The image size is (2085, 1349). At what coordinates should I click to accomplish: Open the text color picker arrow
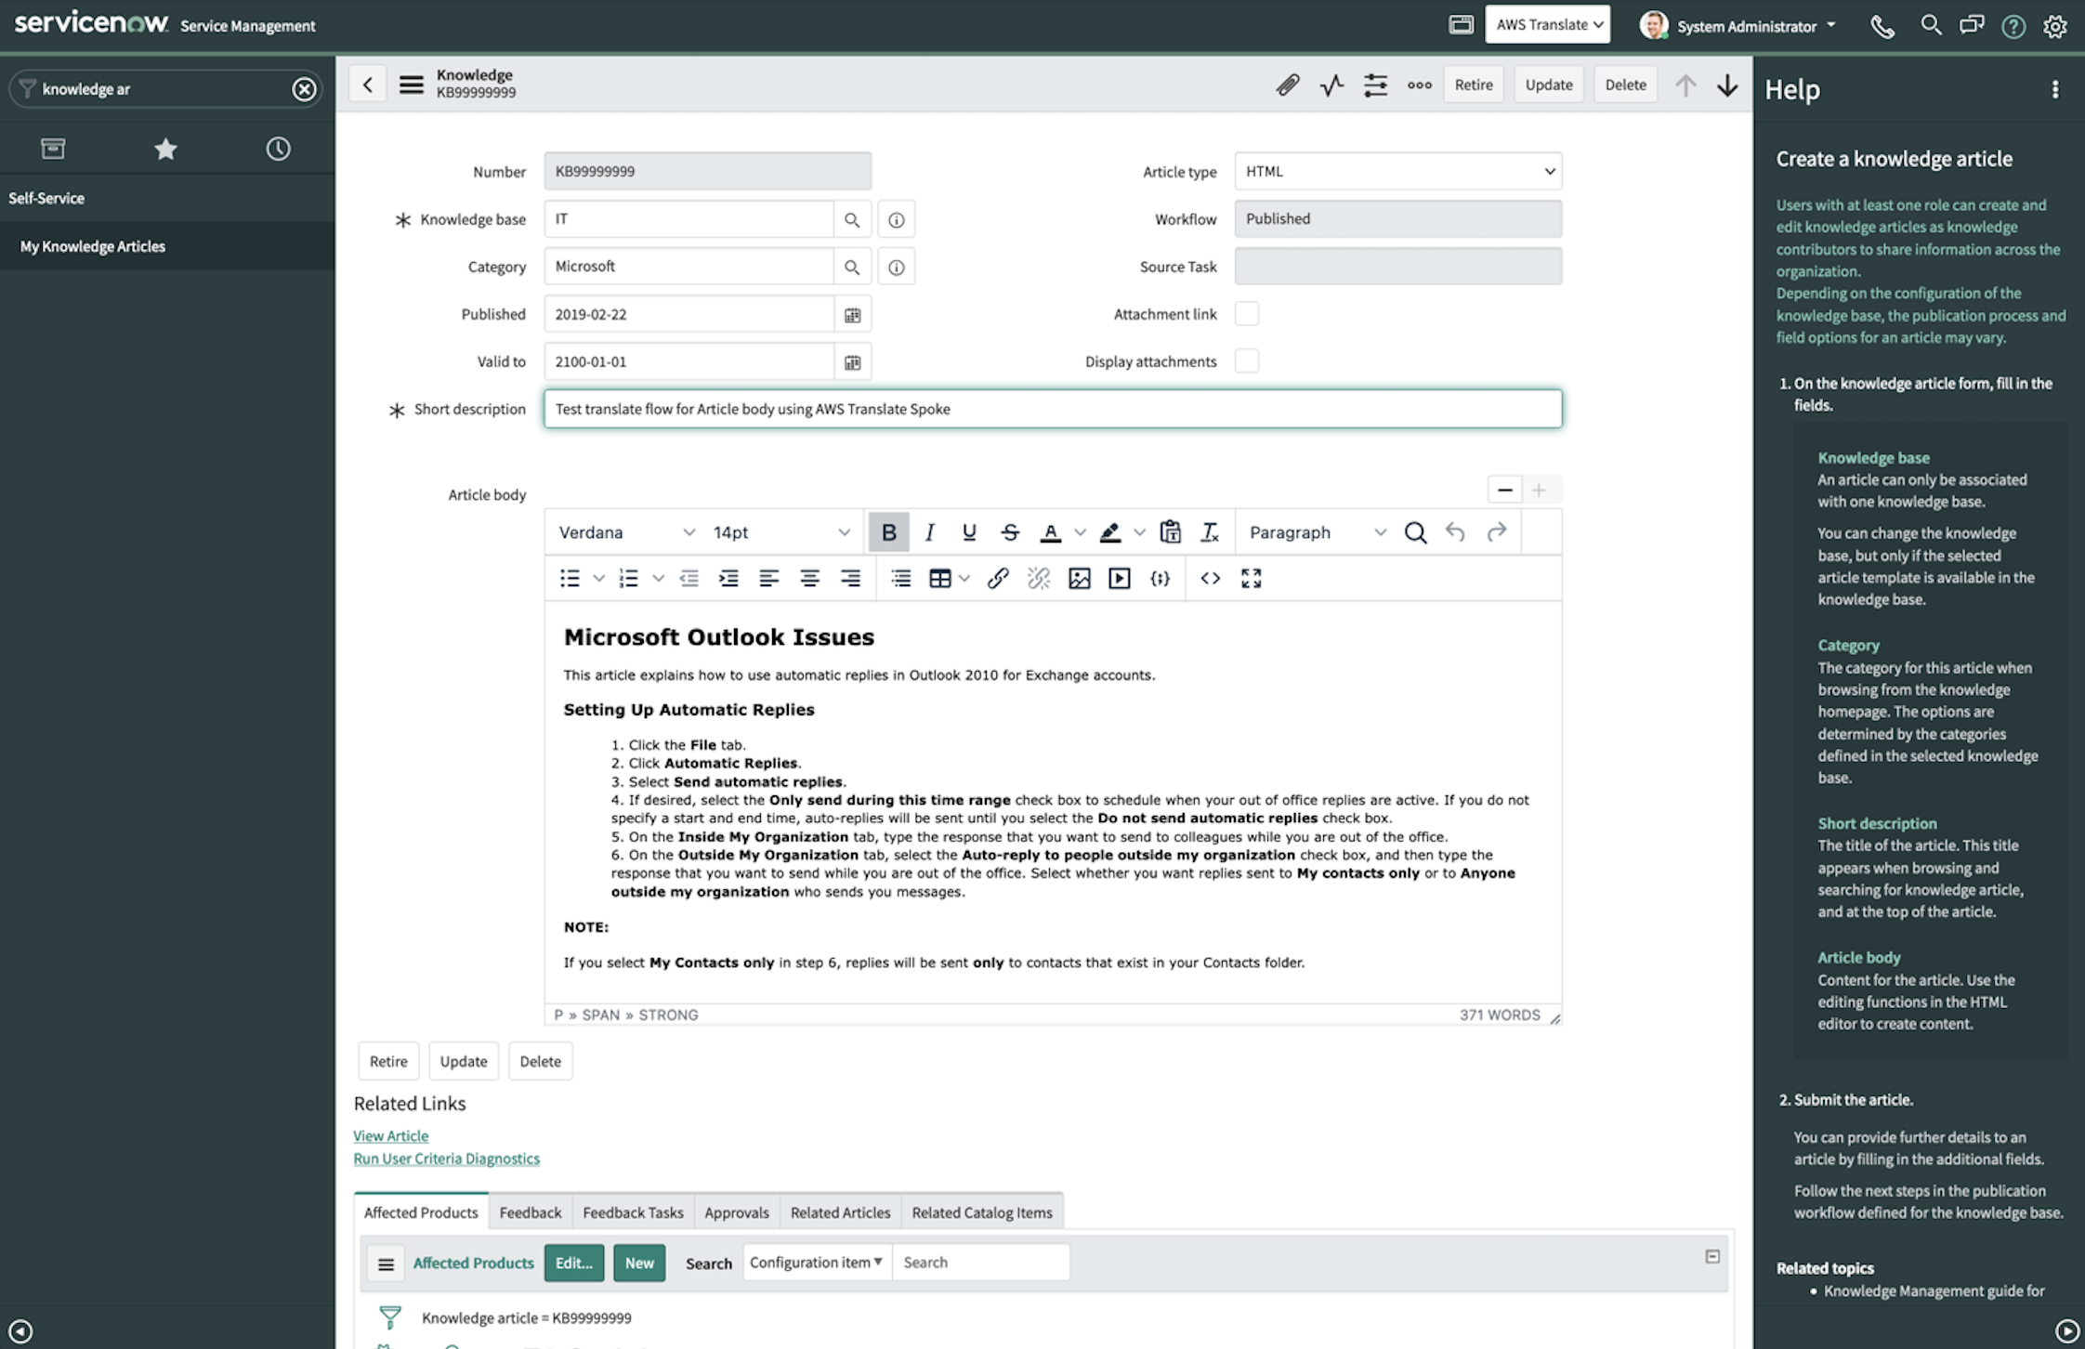coord(1080,532)
